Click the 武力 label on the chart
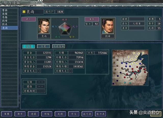The image size is (163, 118). (75, 27)
